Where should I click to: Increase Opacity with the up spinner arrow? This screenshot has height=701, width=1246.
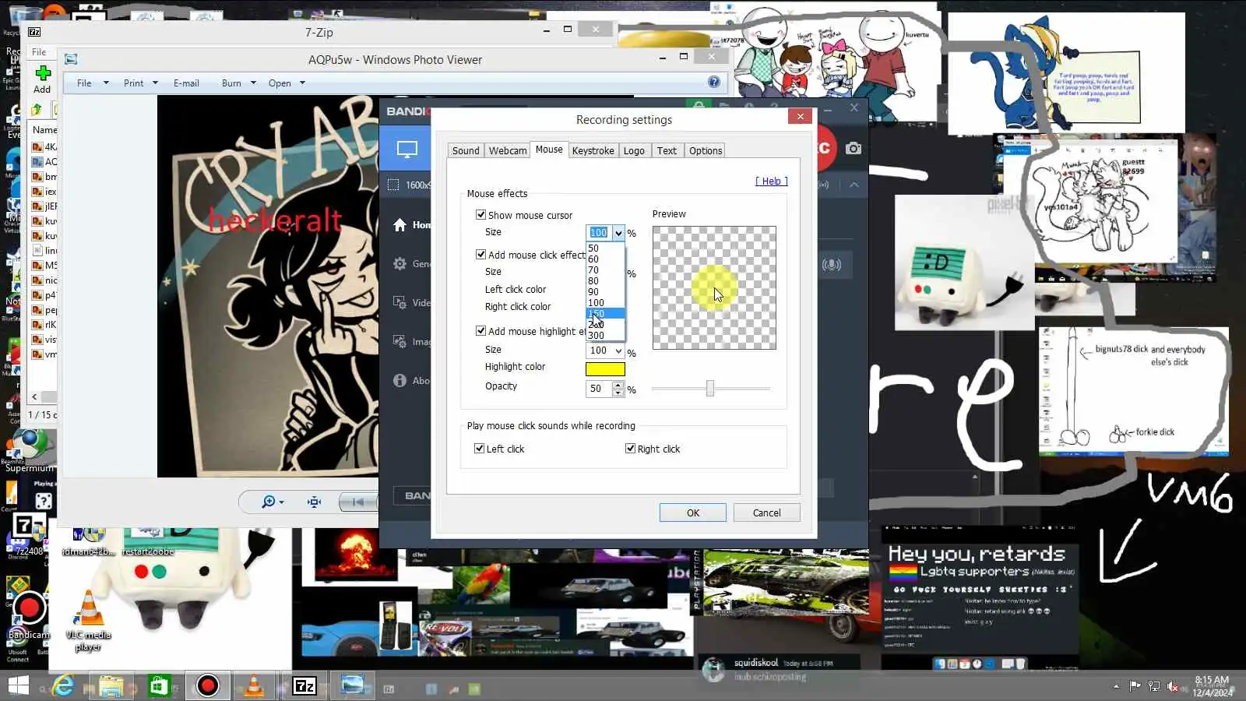pyautogui.click(x=618, y=385)
